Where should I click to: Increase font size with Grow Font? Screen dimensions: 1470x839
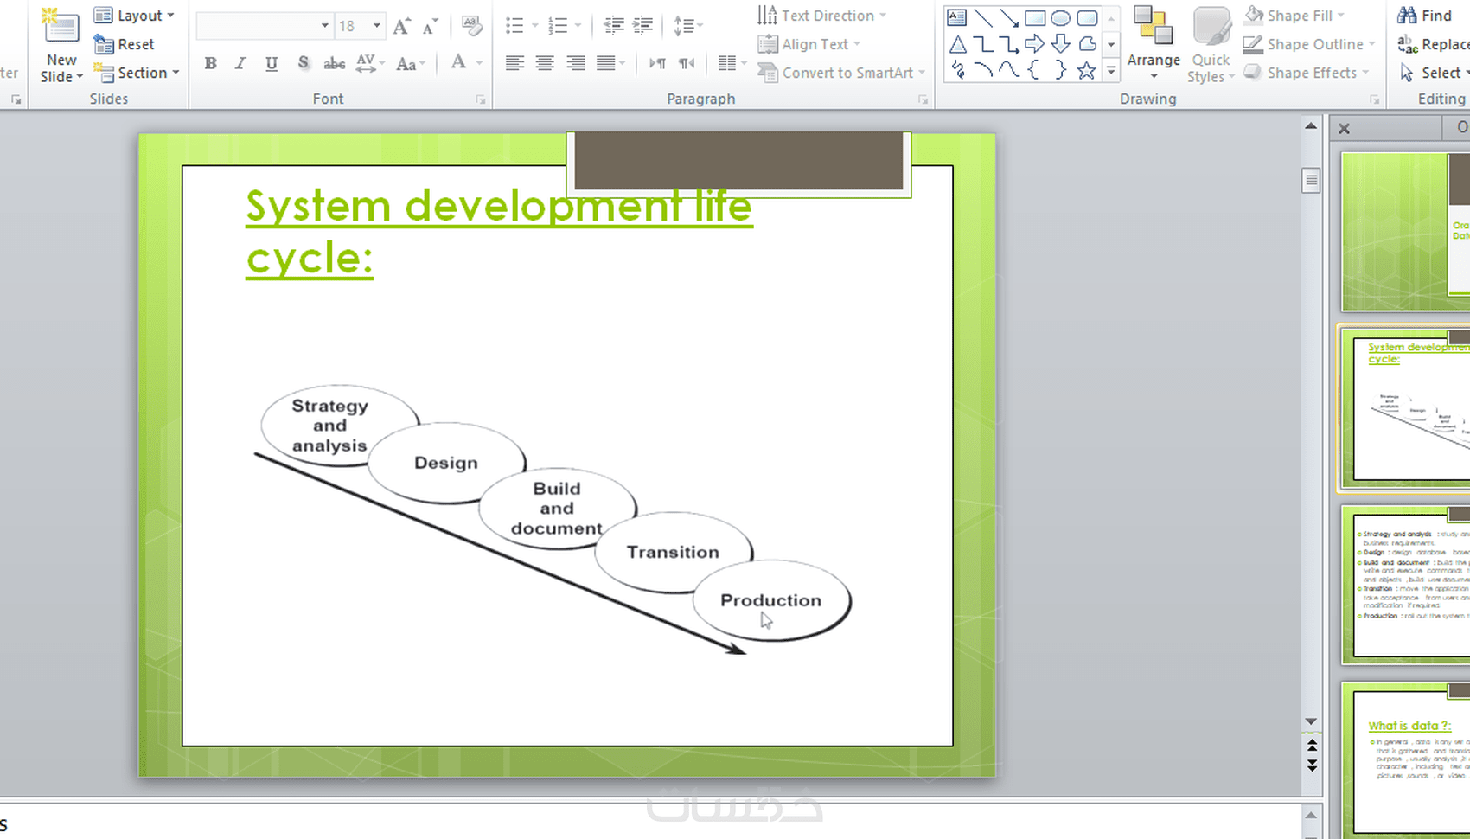tap(401, 26)
